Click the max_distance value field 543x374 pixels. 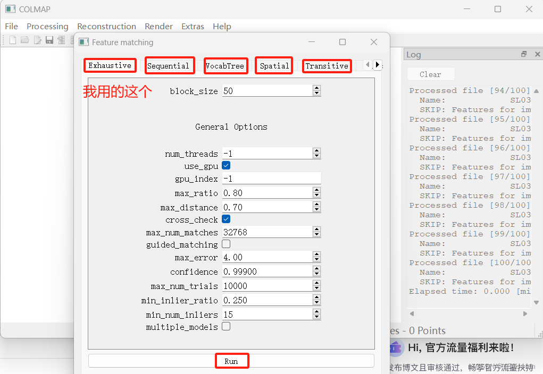point(268,207)
